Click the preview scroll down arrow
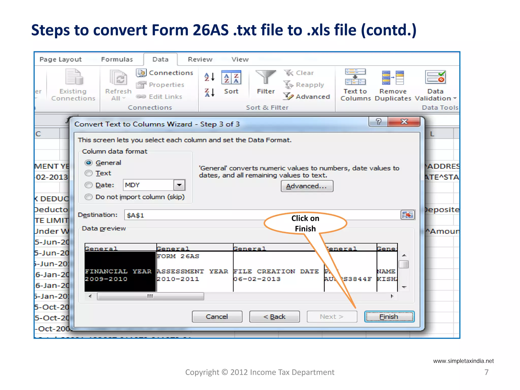This screenshot has width=520, height=390. [x=404, y=287]
